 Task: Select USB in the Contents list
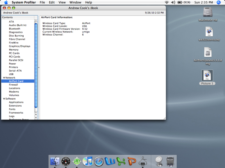click(x=11, y=74)
